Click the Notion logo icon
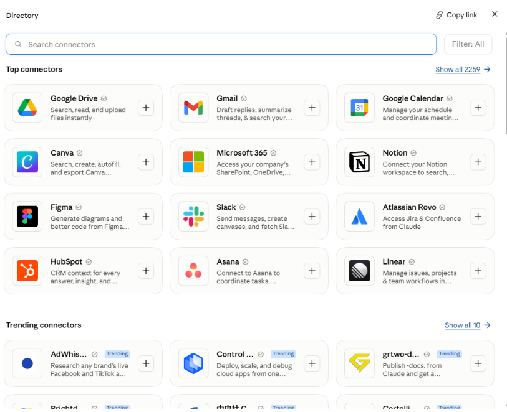This screenshot has height=412, width=507. point(359,162)
